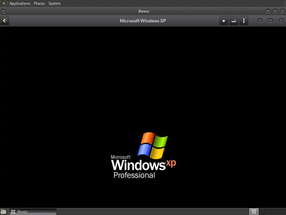Click the 'Microsoft Windows XP' header title
This screenshot has height=215, width=286.
[x=143, y=21]
